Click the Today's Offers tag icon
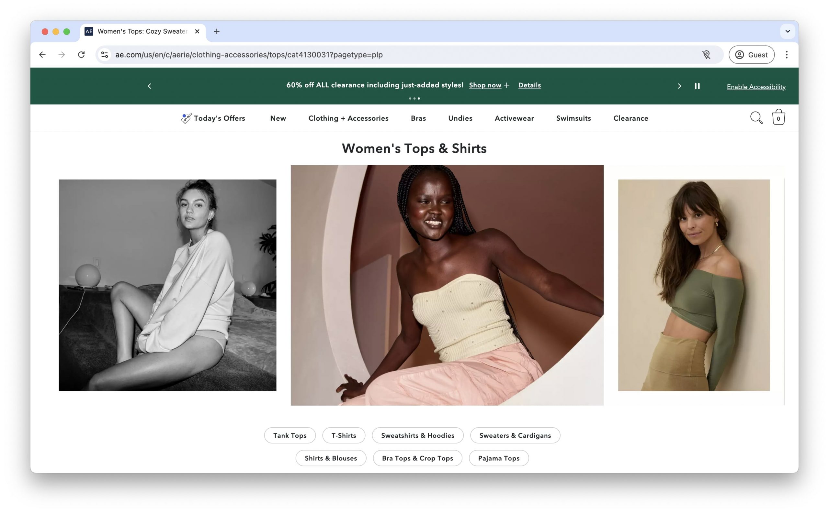829x513 pixels. pos(186,118)
